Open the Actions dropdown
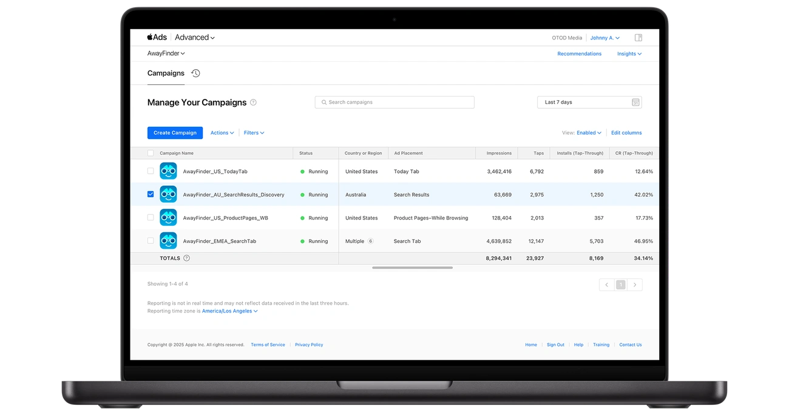This screenshot has width=789, height=412. click(222, 133)
